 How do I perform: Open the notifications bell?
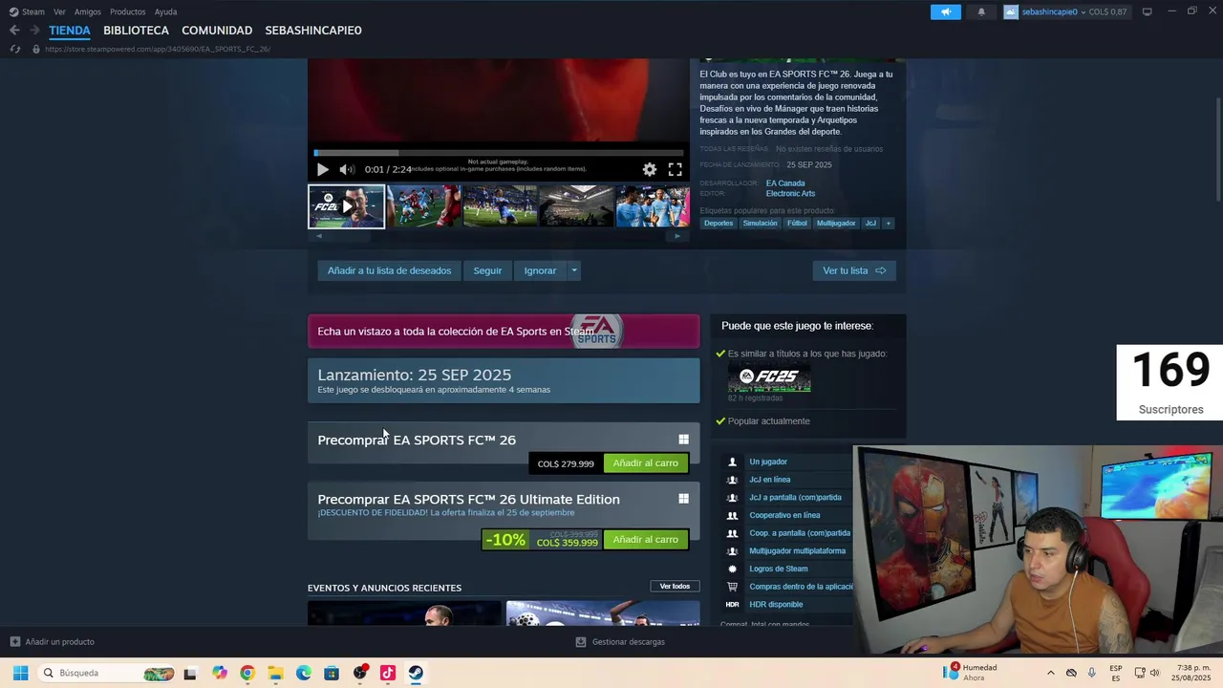click(981, 11)
